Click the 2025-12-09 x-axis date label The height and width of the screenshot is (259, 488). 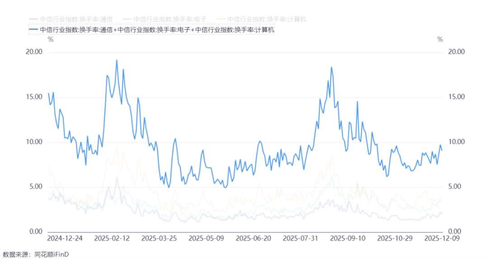(x=442, y=239)
